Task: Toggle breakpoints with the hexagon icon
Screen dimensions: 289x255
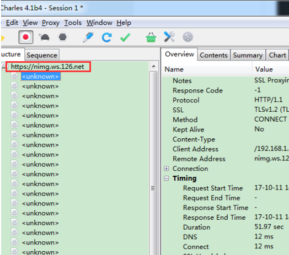Action: tap(63, 37)
